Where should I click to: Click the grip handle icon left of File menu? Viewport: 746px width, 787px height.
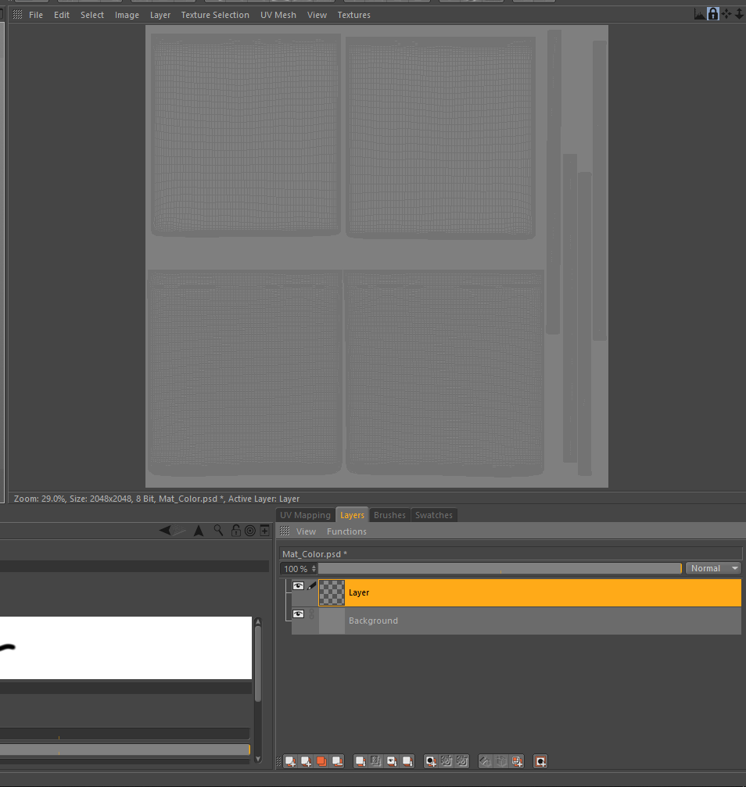[x=17, y=15]
